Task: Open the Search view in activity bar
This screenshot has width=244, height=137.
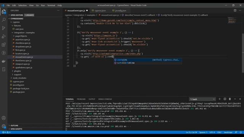Action: tap(3, 20)
